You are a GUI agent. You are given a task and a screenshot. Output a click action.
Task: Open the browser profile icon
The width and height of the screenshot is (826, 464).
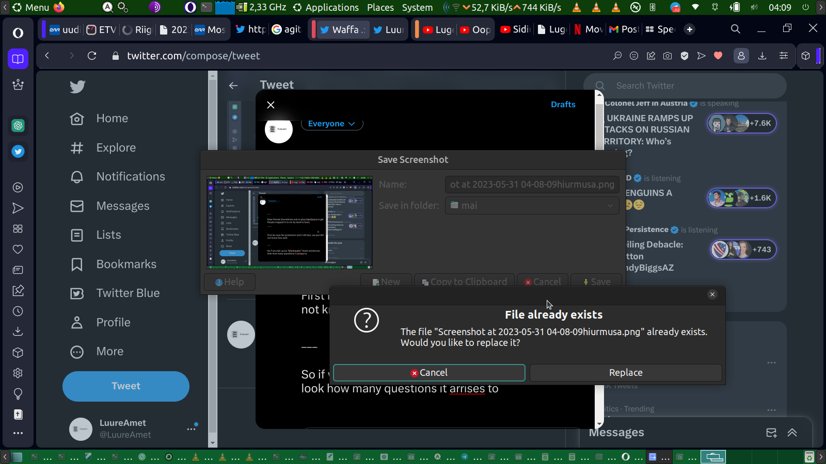[741, 56]
